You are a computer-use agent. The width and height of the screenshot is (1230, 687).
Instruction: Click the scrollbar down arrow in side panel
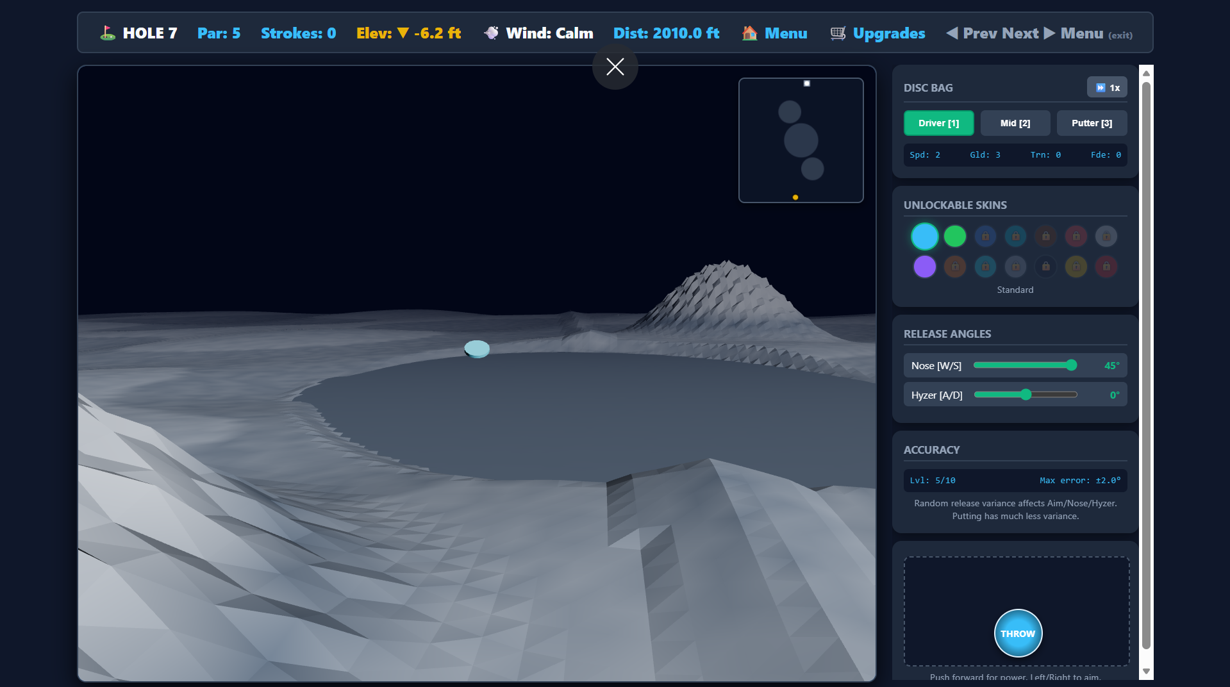tap(1146, 672)
